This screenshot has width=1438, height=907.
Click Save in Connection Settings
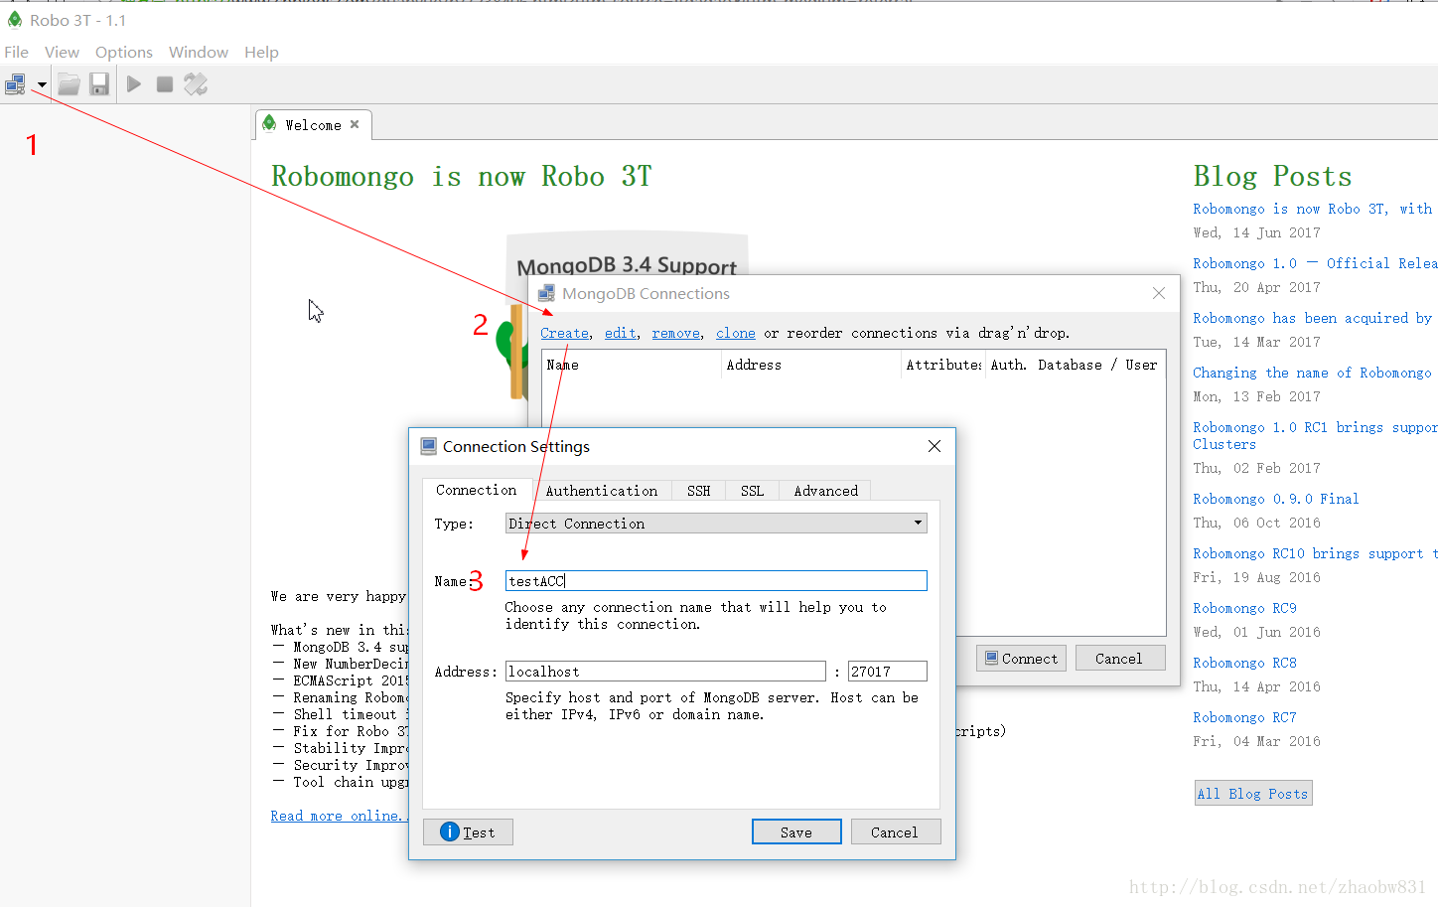coord(796,832)
